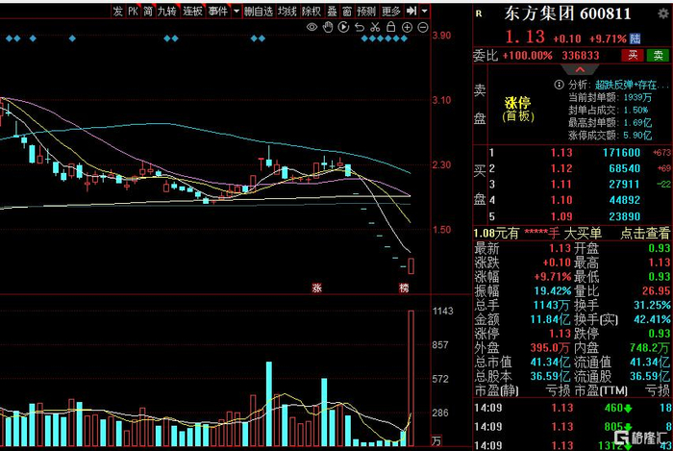Click buy level 1 price 1.13
Screen dimensions: 673x451
tap(561, 153)
